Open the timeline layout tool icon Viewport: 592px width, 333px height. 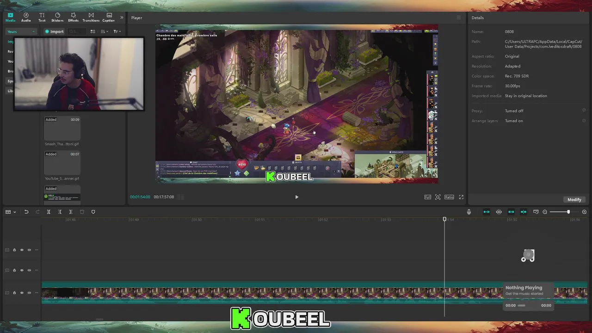pos(8,212)
